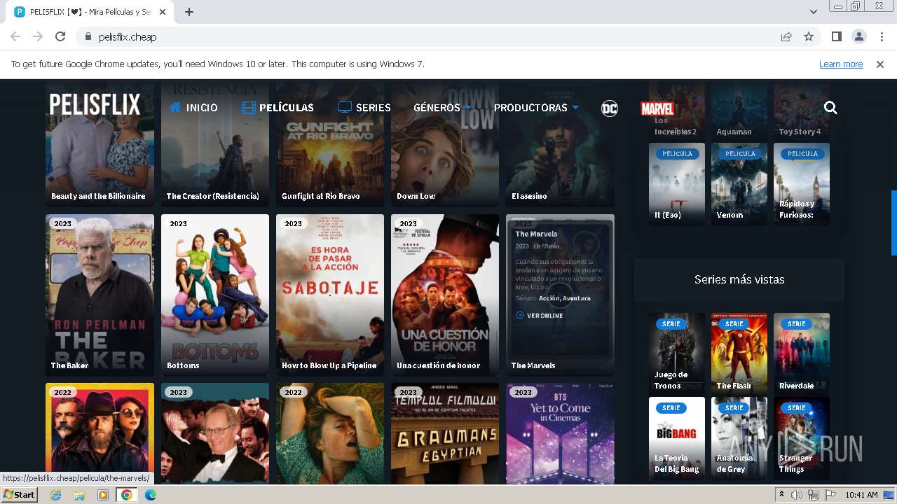Expand the PRODUCTORAS dropdown menu

coord(536,108)
